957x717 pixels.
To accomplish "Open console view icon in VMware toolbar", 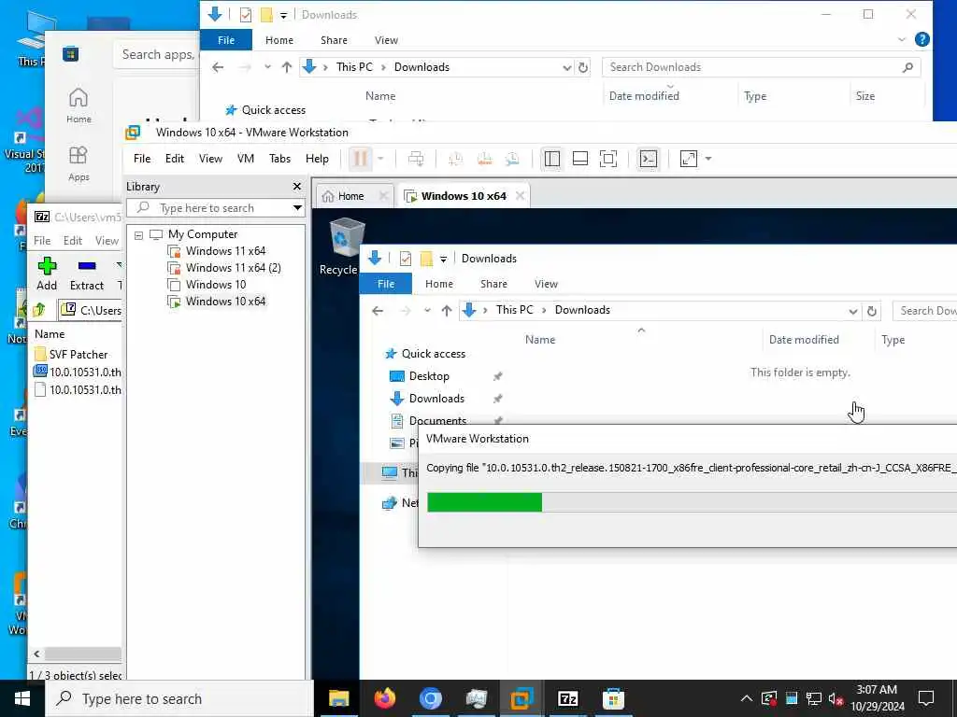I will point(649,159).
